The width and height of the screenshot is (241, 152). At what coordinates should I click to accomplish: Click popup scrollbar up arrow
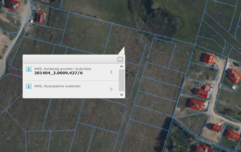121,67
